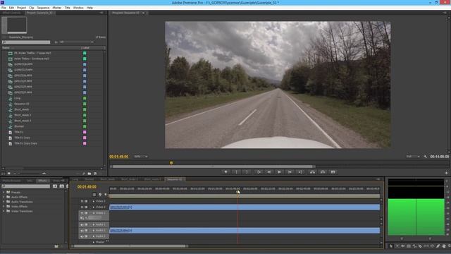
Task: Toggle sync lock on Video 2 track
Action: 86,207
